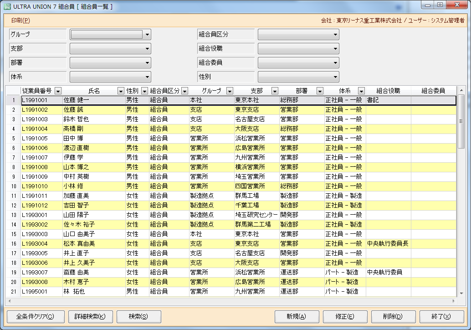
Task: Open the 組合員区分 filter dropdown
Action: tap(298, 35)
